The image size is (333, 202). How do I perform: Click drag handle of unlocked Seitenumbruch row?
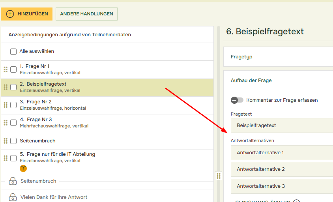click(x=6, y=141)
